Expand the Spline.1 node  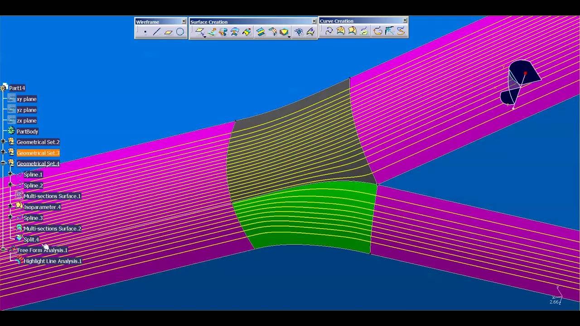click(x=10, y=174)
